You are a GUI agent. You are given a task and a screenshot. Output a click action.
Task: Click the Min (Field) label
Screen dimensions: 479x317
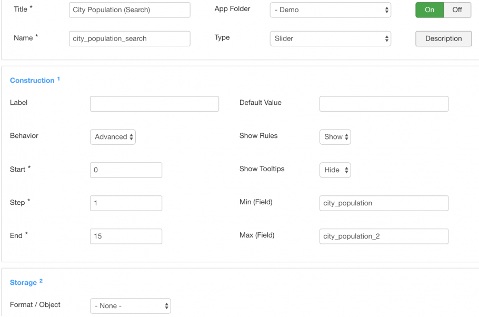click(x=256, y=202)
